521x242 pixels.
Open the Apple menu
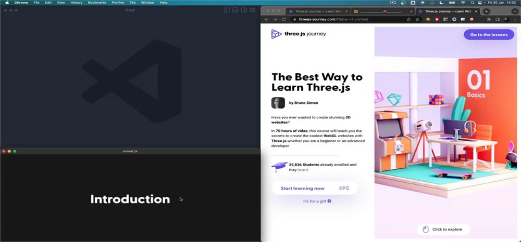(x=7, y=3)
